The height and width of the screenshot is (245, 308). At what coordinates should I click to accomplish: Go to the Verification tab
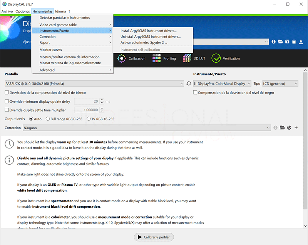pos(226,58)
